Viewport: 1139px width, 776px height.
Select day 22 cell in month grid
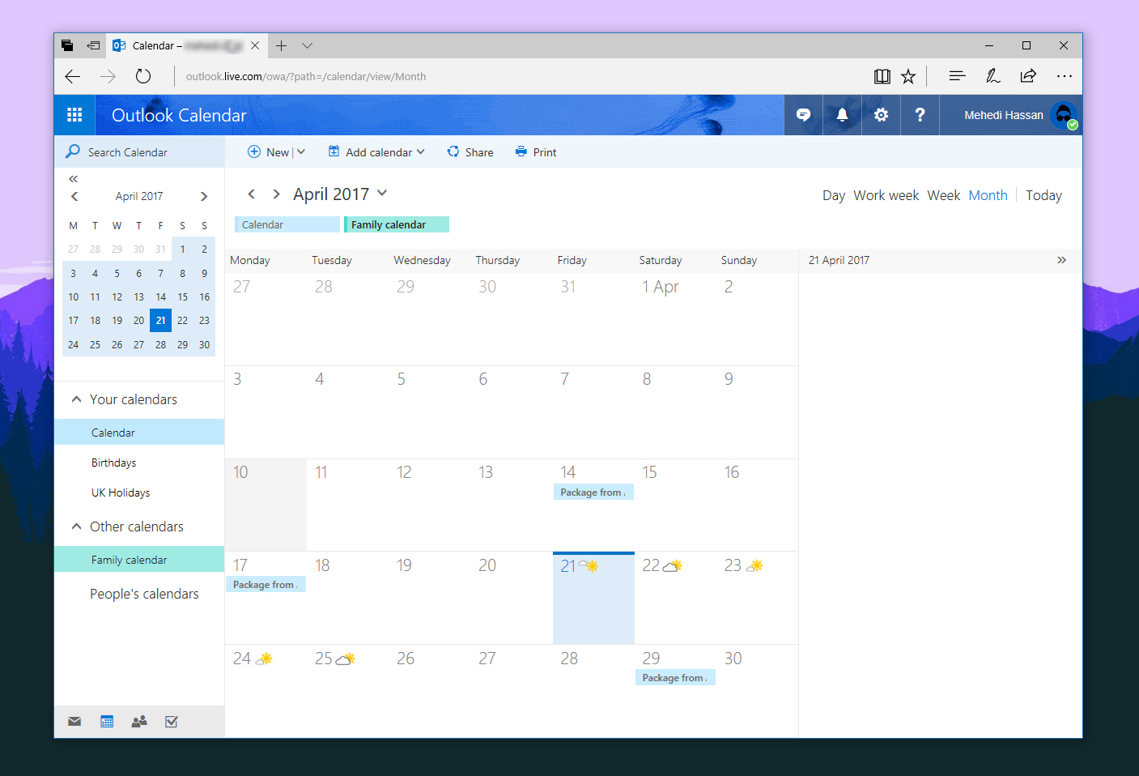click(675, 598)
